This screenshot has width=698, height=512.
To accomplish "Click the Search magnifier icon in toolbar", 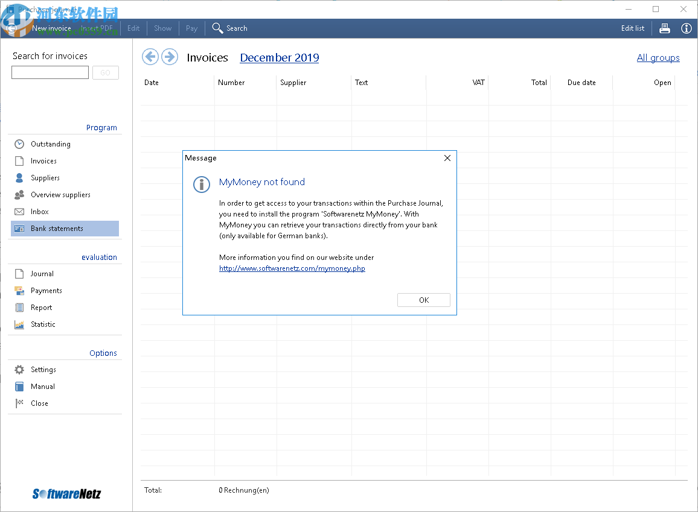I will [x=217, y=28].
